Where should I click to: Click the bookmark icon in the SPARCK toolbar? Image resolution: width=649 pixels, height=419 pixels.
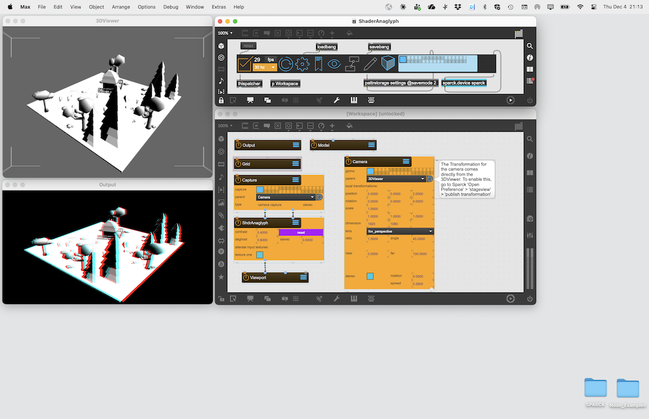(x=318, y=64)
